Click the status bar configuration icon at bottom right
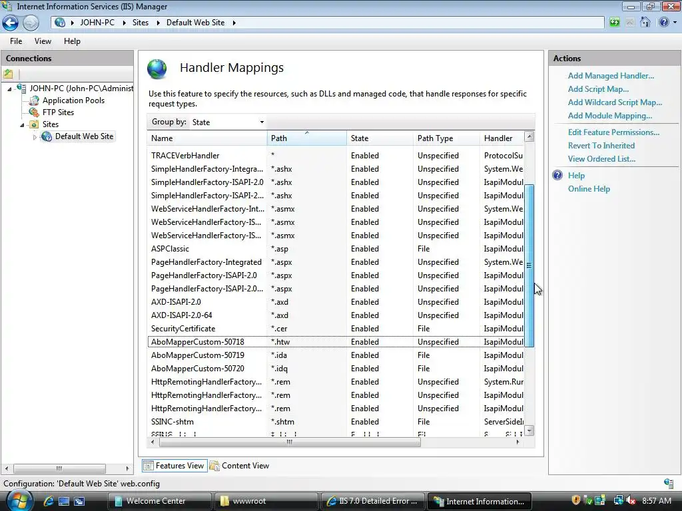 [x=669, y=483]
